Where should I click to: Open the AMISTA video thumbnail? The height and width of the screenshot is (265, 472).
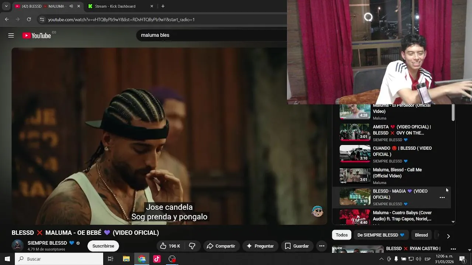tap(355, 132)
